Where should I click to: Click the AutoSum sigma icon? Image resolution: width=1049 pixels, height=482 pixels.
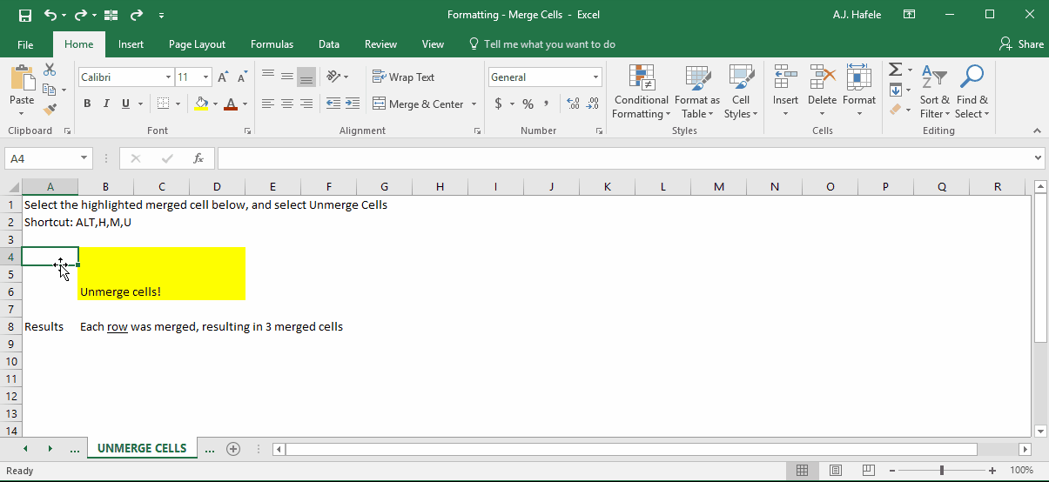point(895,70)
